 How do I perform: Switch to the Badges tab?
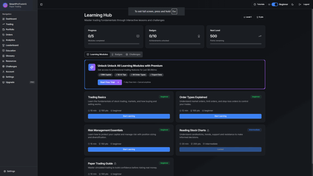[x=117, y=54]
